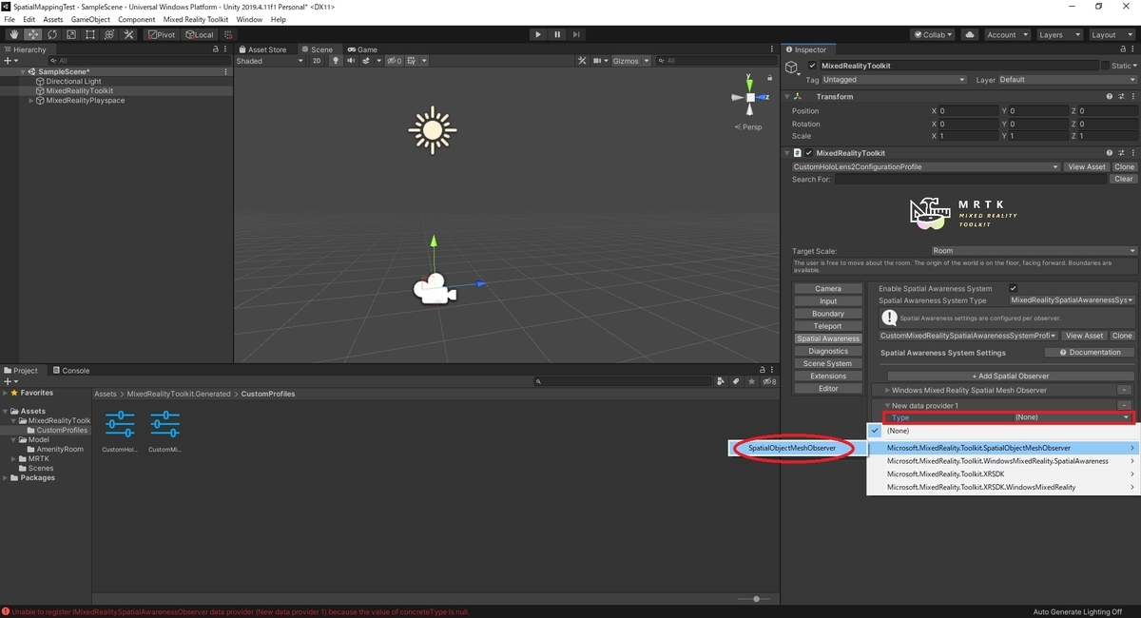Open Scene view component tools icon

(x=583, y=61)
